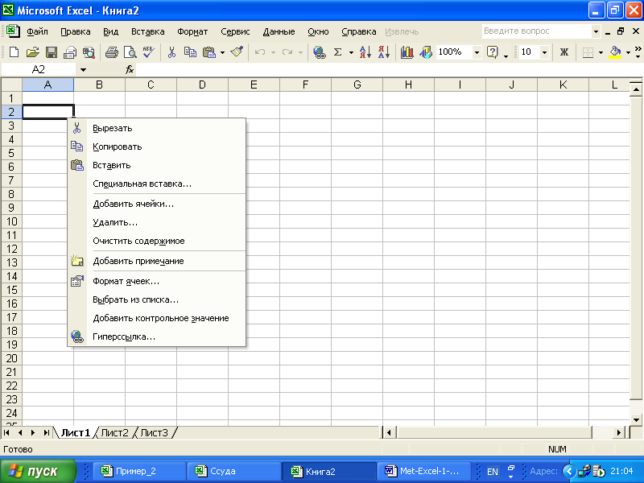Open the Файл menu
644x483 pixels.
click(37, 31)
